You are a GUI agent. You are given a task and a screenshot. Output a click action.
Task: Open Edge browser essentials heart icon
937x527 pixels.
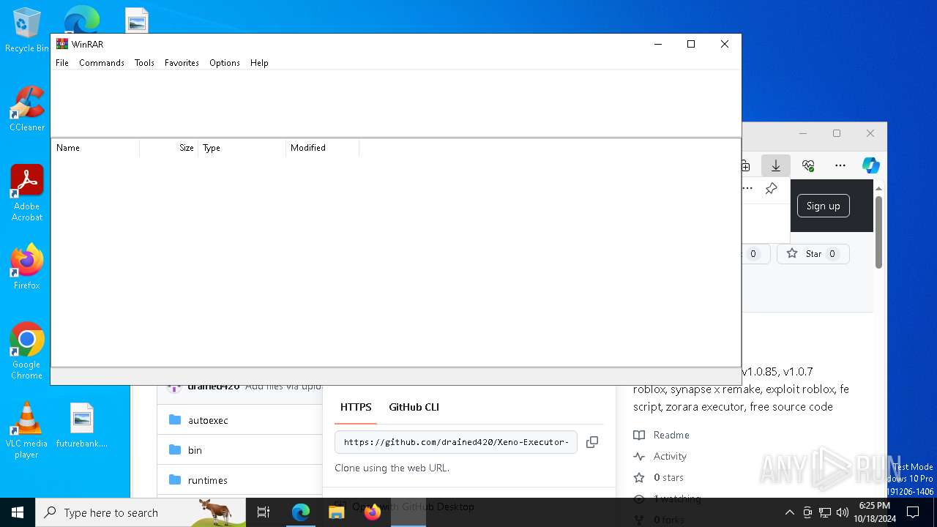coord(808,165)
